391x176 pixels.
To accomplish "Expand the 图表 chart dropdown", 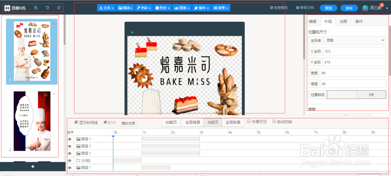I will tap(182, 8).
